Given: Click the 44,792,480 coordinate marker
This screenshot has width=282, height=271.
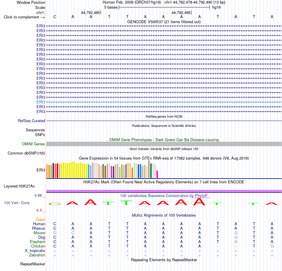Looking at the screenshot, I should pyautogui.click(x=91, y=12).
